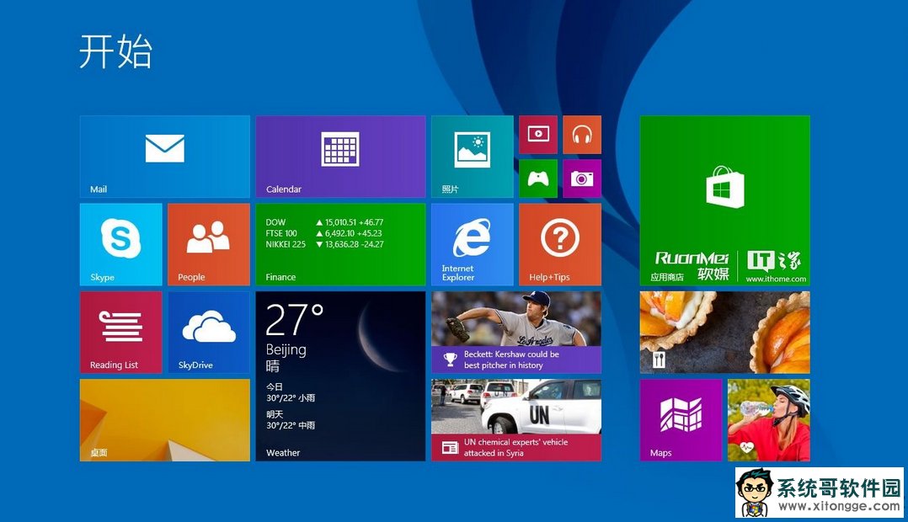Open the Windows Store tile

coord(724,200)
